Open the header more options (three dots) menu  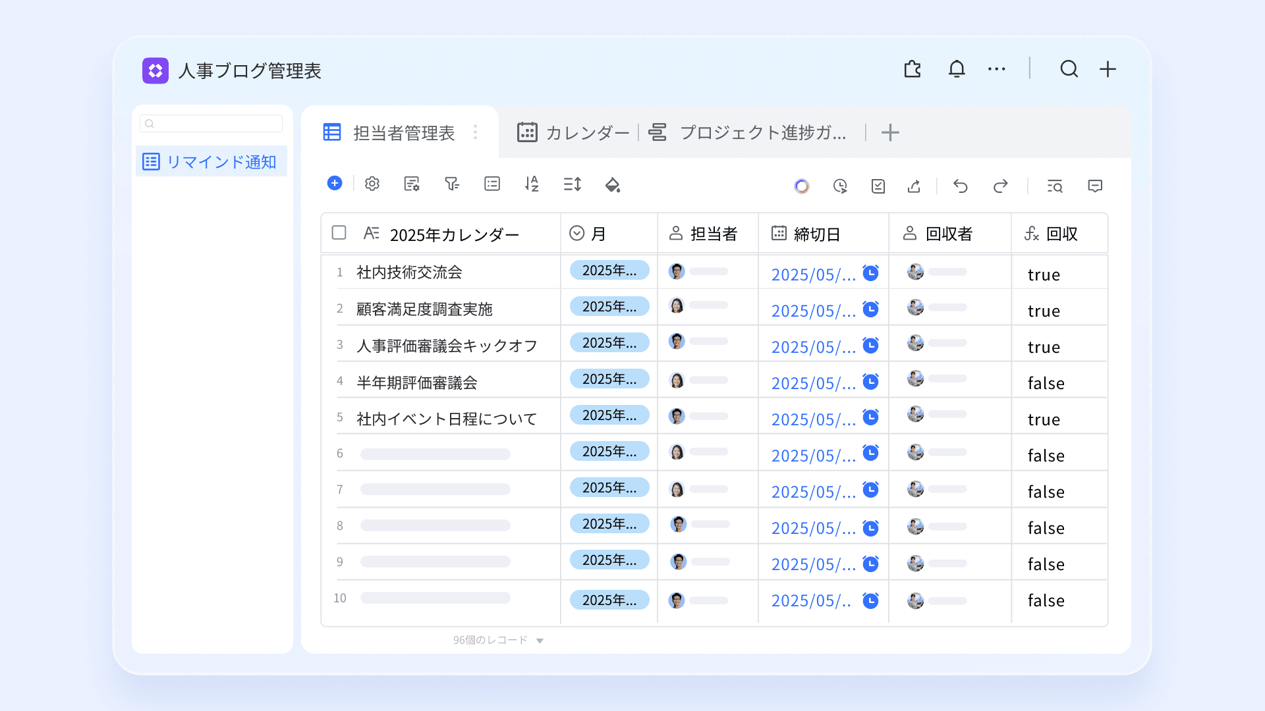996,69
